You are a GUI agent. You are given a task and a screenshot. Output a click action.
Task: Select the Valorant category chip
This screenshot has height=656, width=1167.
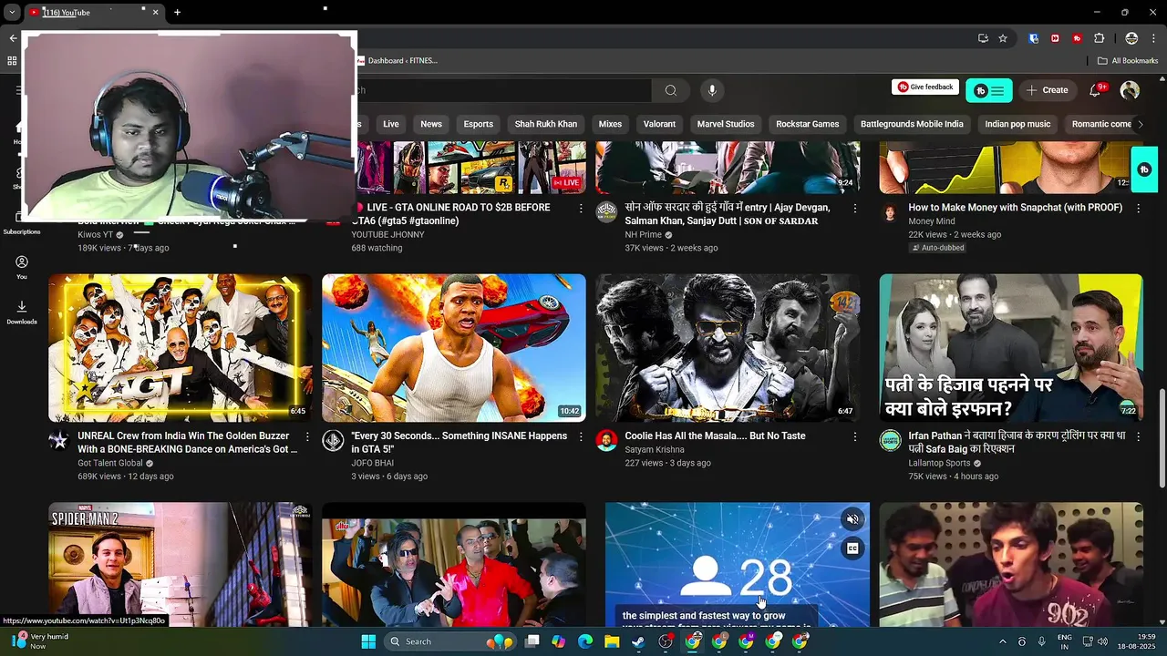[659, 124]
